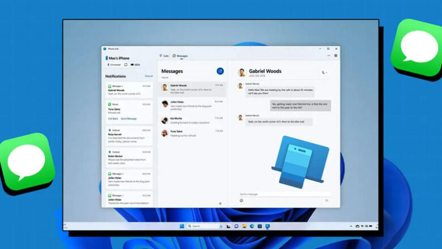Select Kai Morita conversation in list
Image resolution: width=442 pixels, height=249 pixels.
coord(192,120)
